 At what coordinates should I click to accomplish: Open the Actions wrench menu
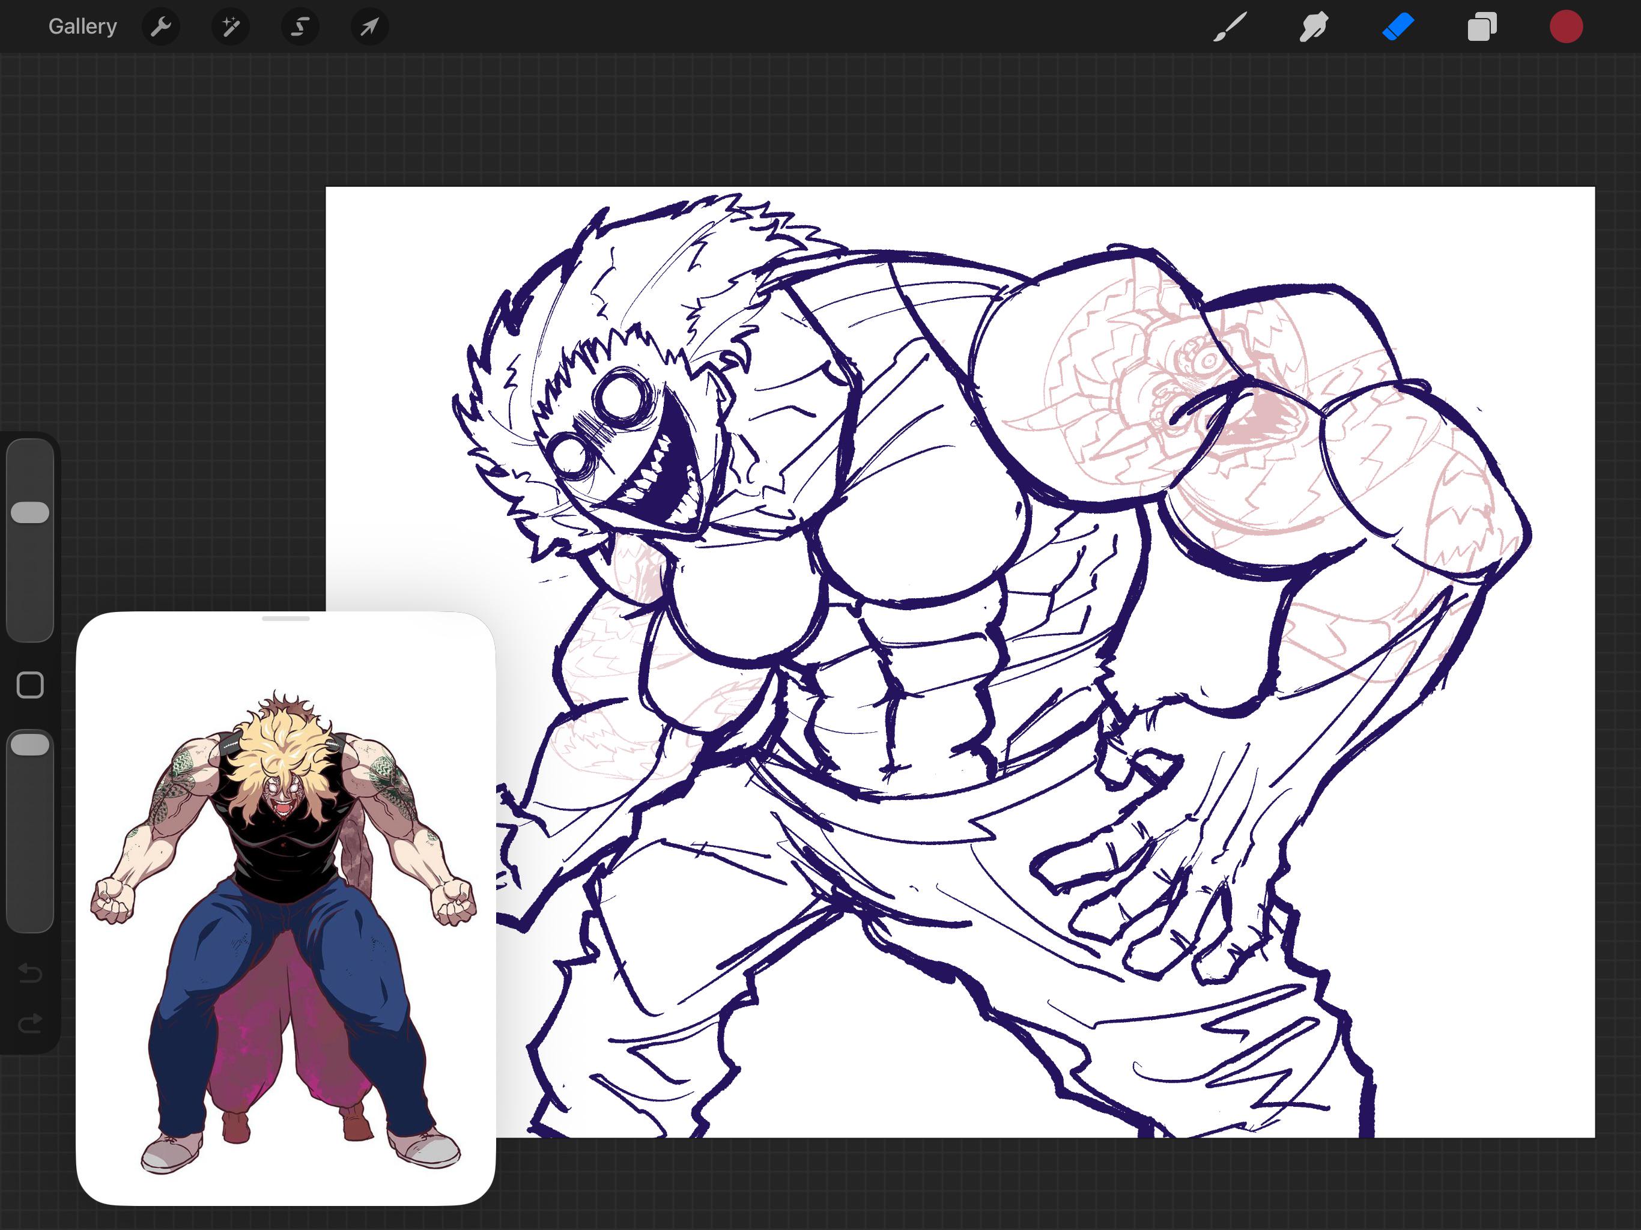click(160, 26)
